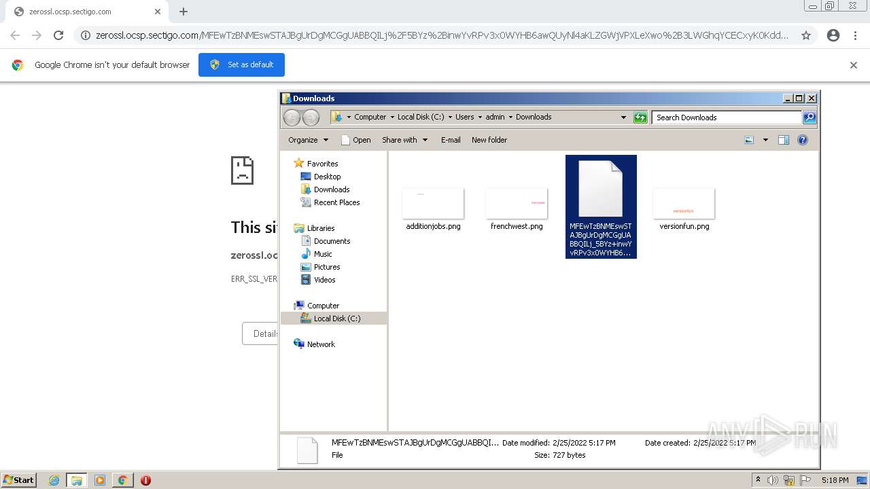Open the Share with dropdown menu
Image resolution: width=870 pixels, height=489 pixels.
[x=404, y=140]
